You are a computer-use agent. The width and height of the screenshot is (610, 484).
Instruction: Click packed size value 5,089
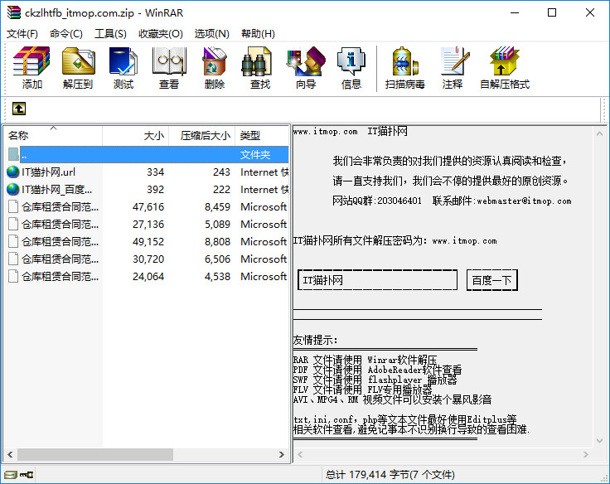coord(217,224)
